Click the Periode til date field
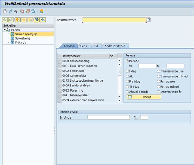 [x=175, y=66]
